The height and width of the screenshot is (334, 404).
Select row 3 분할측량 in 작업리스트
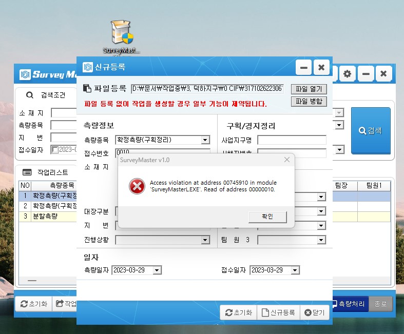pyautogui.click(x=48, y=217)
